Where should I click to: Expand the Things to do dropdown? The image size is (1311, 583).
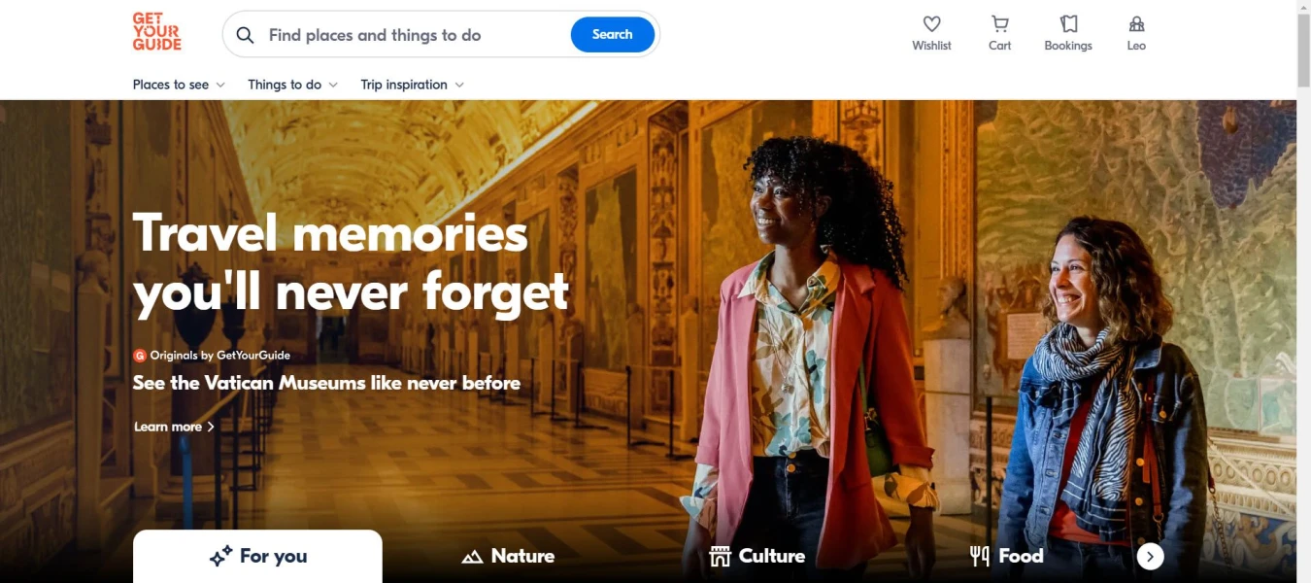[x=292, y=85]
